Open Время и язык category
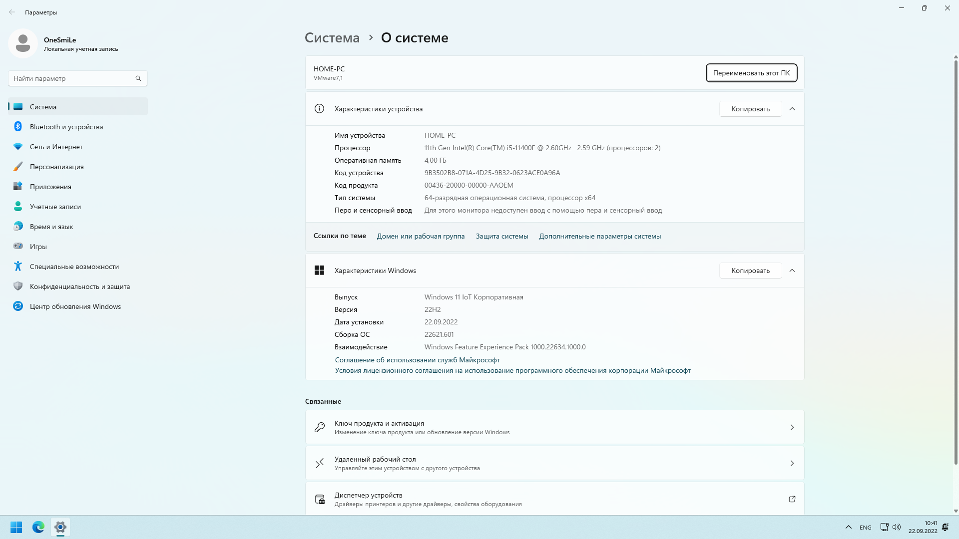Viewport: 959px width, 539px height. pyautogui.click(x=51, y=227)
